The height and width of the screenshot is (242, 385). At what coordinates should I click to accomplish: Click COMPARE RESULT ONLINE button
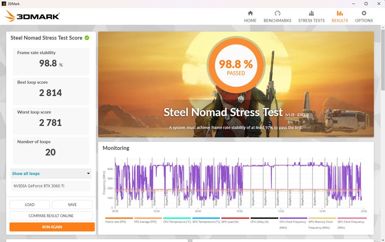pyautogui.click(x=51, y=216)
